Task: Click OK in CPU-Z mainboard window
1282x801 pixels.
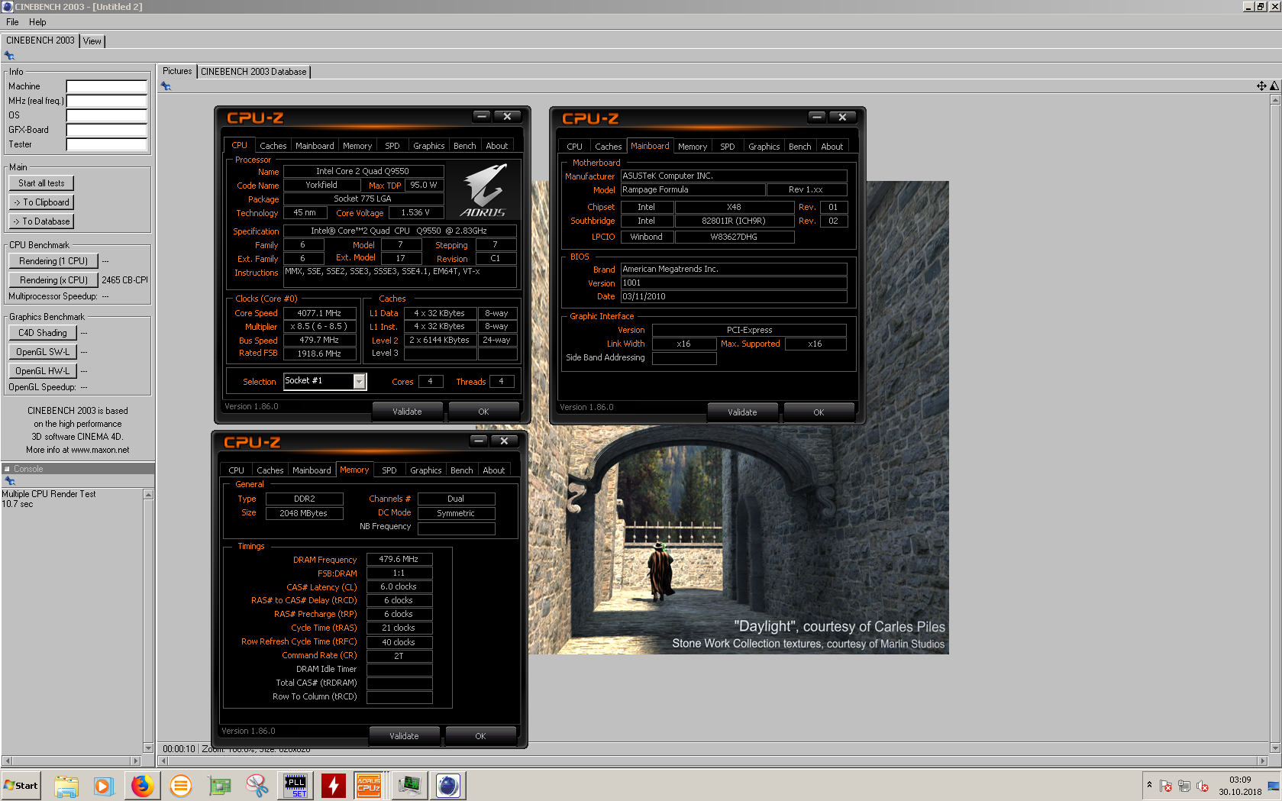Action: click(x=819, y=412)
